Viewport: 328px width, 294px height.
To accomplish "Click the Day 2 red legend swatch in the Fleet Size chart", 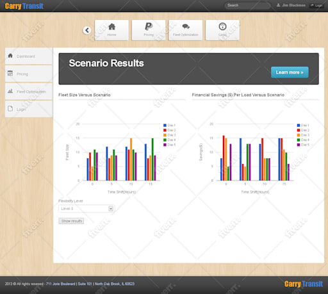I will [x=165, y=130].
